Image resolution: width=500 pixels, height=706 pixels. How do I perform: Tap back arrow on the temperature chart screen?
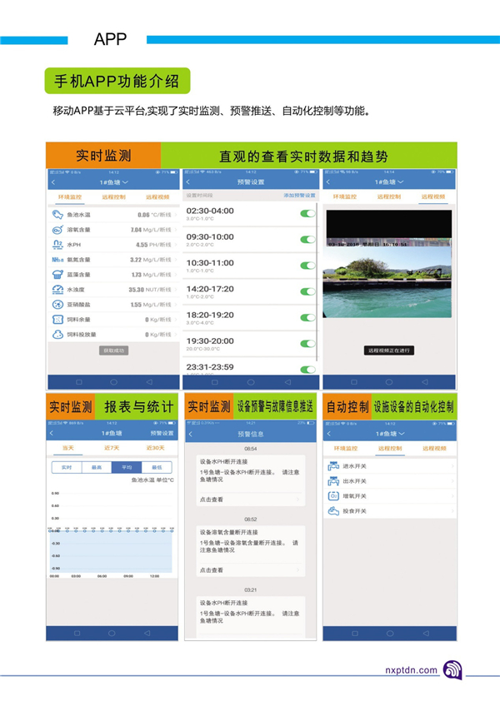point(52,433)
